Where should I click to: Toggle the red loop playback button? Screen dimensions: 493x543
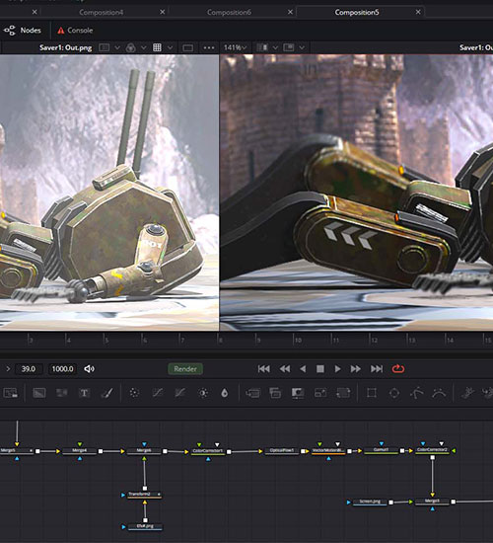tap(398, 369)
